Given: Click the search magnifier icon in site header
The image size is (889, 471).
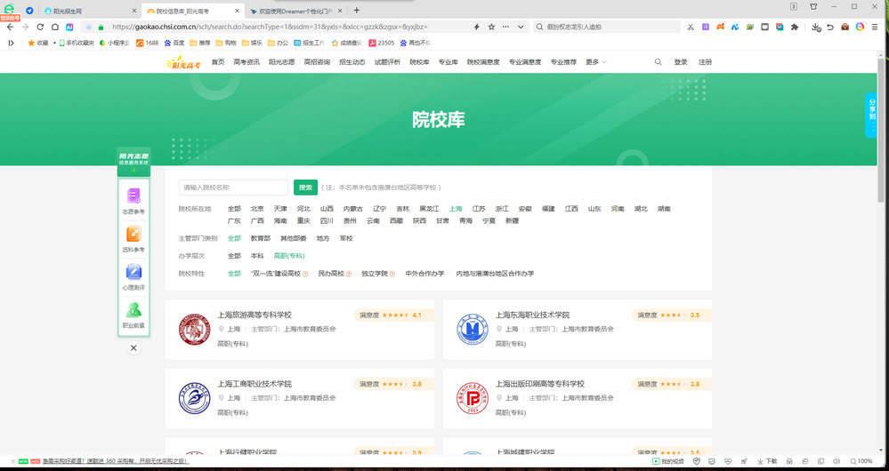Looking at the screenshot, I should [659, 62].
